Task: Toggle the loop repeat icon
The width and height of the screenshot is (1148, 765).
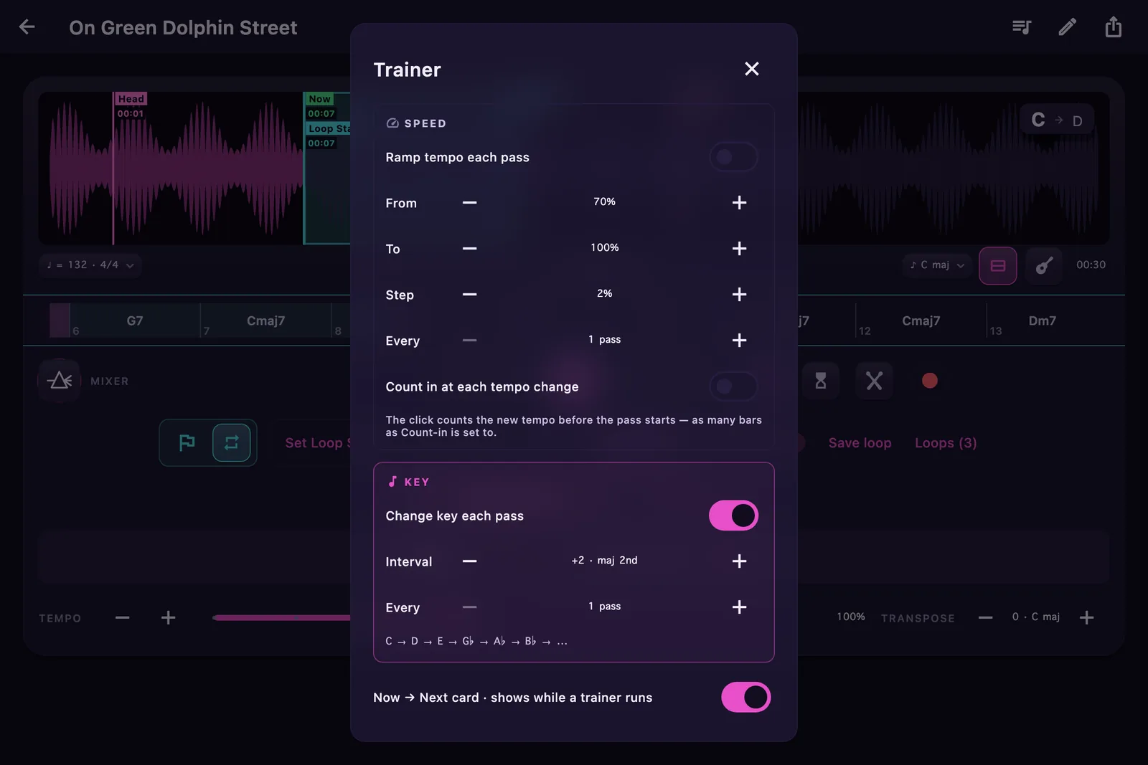Action: 231,442
